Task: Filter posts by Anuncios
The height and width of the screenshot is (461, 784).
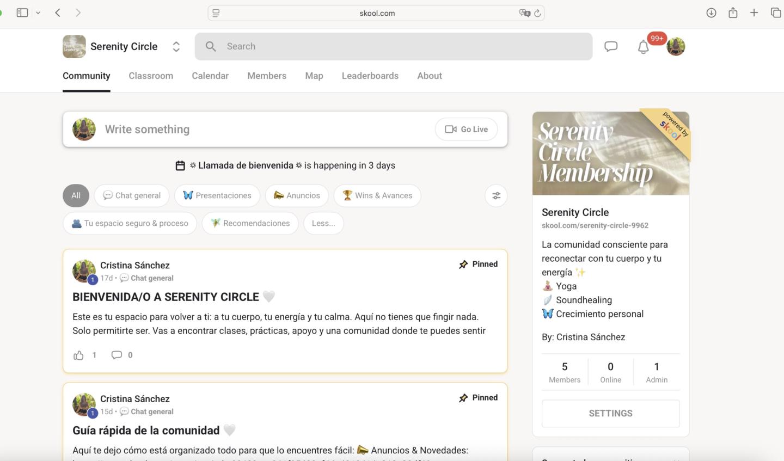Action: click(x=297, y=195)
